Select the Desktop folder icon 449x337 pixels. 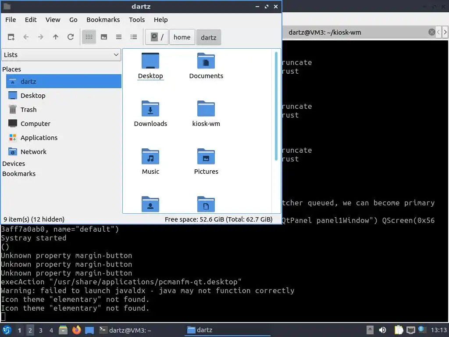(150, 66)
